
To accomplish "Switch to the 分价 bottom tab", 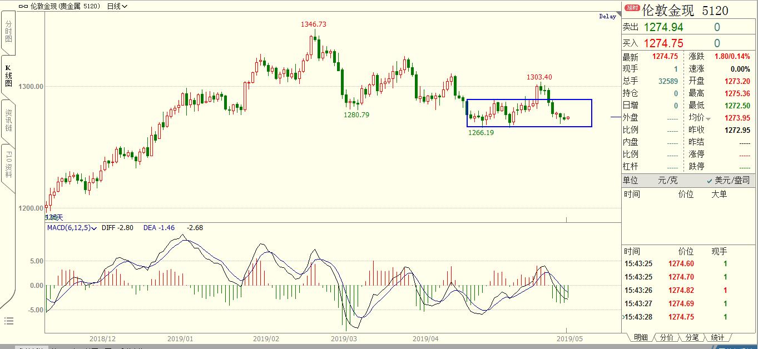I will (666, 337).
